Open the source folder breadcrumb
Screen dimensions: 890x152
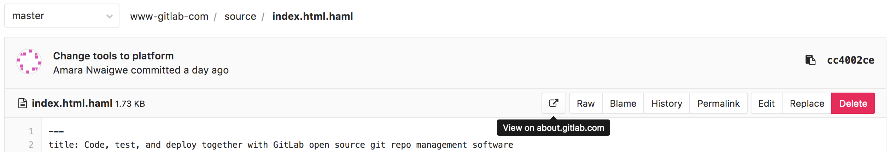[x=240, y=17]
